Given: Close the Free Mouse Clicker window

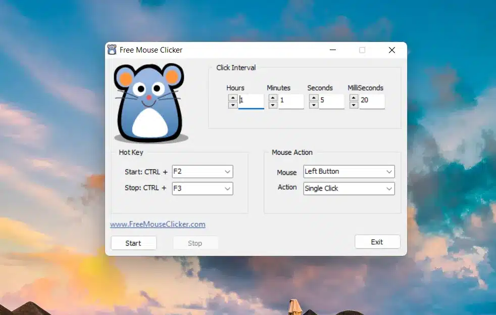Looking at the screenshot, I should tap(392, 50).
